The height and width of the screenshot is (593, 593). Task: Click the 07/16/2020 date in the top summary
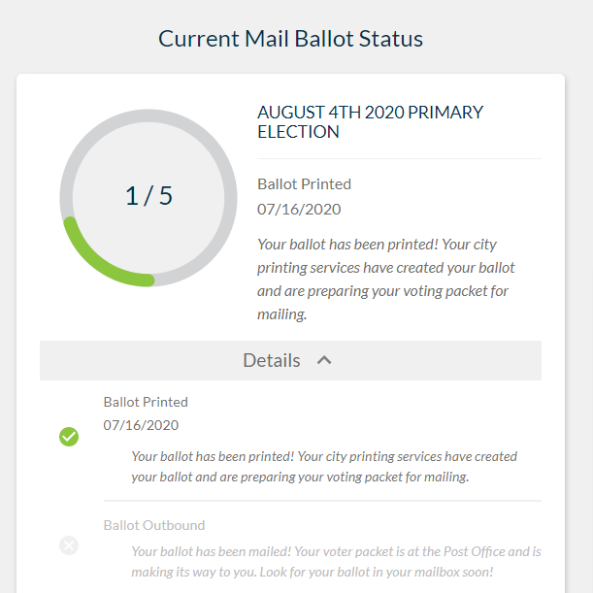(x=299, y=209)
